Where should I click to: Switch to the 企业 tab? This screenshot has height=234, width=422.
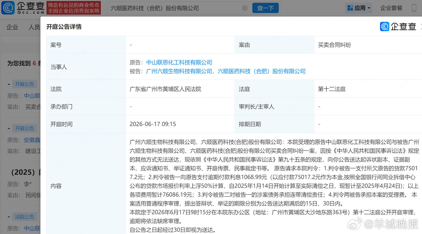(x=12, y=27)
